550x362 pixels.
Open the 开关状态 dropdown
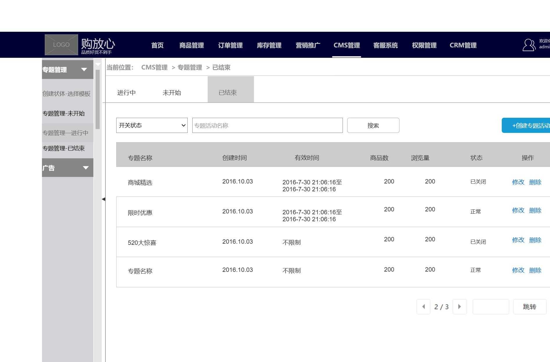pyautogui.click(x=151, y=125)
